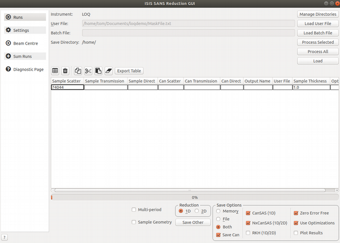340x243 pixels.
Task: Click the Export Table button
Action: coord(129,71)
